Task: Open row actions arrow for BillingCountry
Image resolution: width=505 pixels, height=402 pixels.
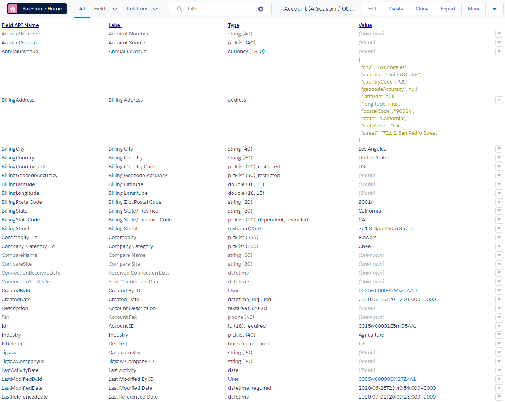Action: tap(499, 158)
